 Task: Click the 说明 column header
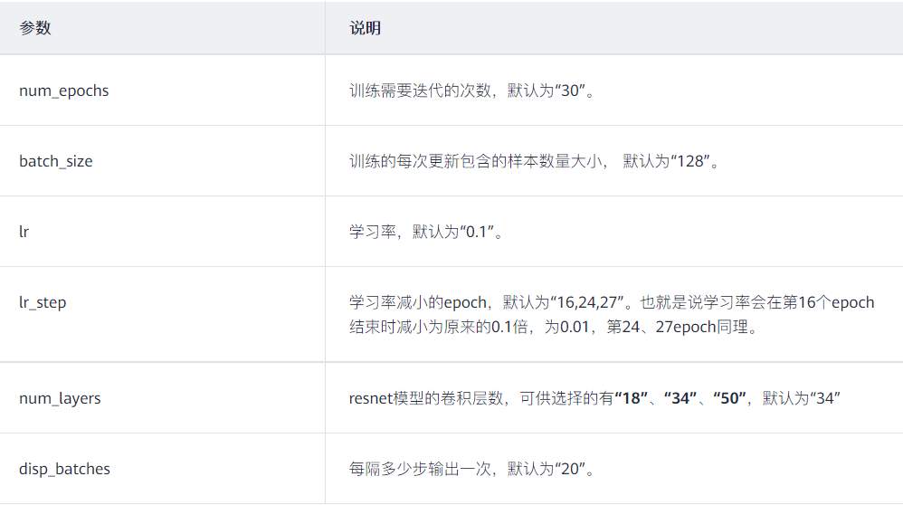[365, 28]
